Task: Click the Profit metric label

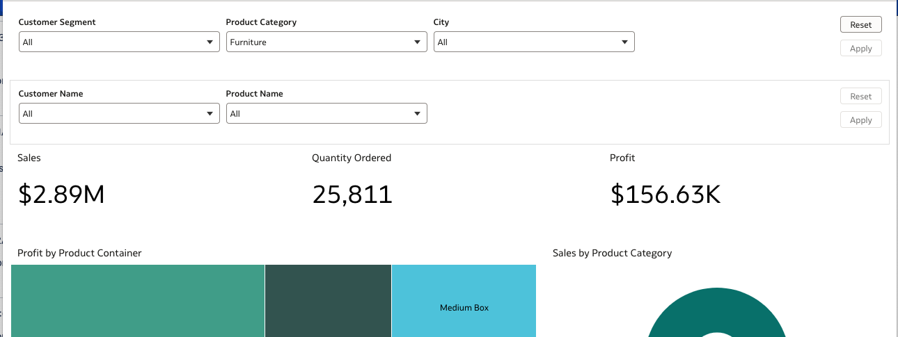Action: tap(622, 158)
